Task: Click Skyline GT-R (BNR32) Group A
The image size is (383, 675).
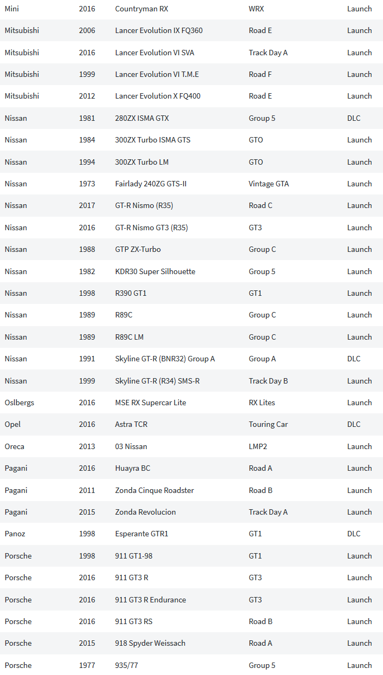Action: (165, 359)
